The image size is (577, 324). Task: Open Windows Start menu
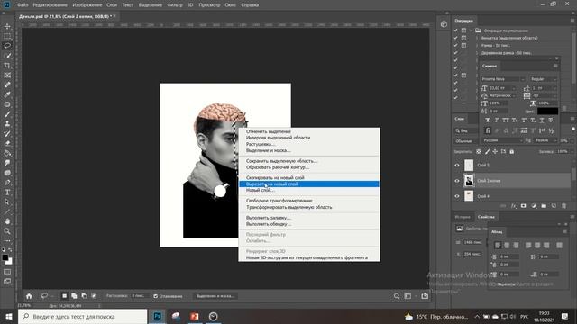click(9, 316)
